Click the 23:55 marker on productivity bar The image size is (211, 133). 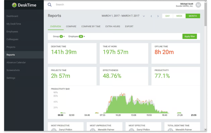pyautogui.click(x=194, y=115)
